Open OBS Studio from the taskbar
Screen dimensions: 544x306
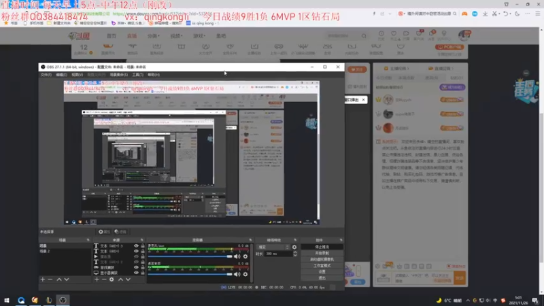63,300
